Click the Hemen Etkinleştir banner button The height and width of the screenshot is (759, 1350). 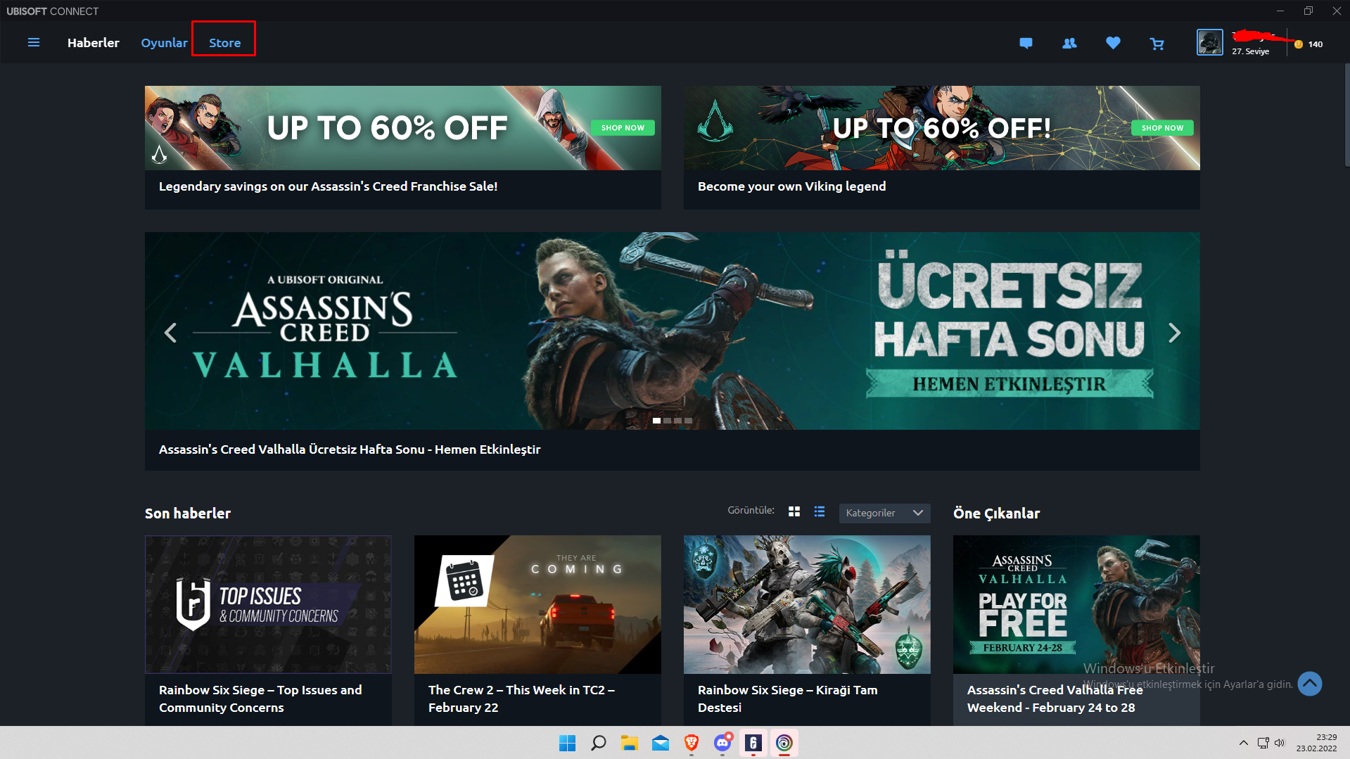coord(1009,385)
